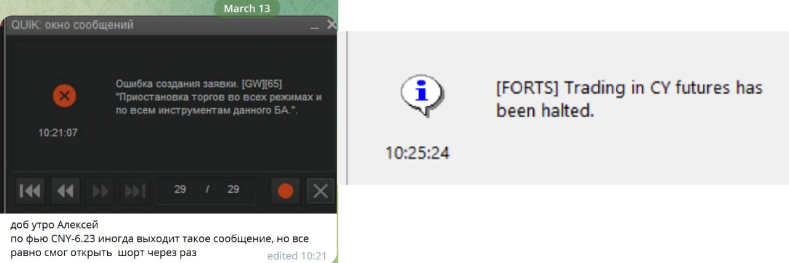The width and height of the screenshot is (789, 263).
Task: Click the red error cross icon
Action: pos(64,96)
